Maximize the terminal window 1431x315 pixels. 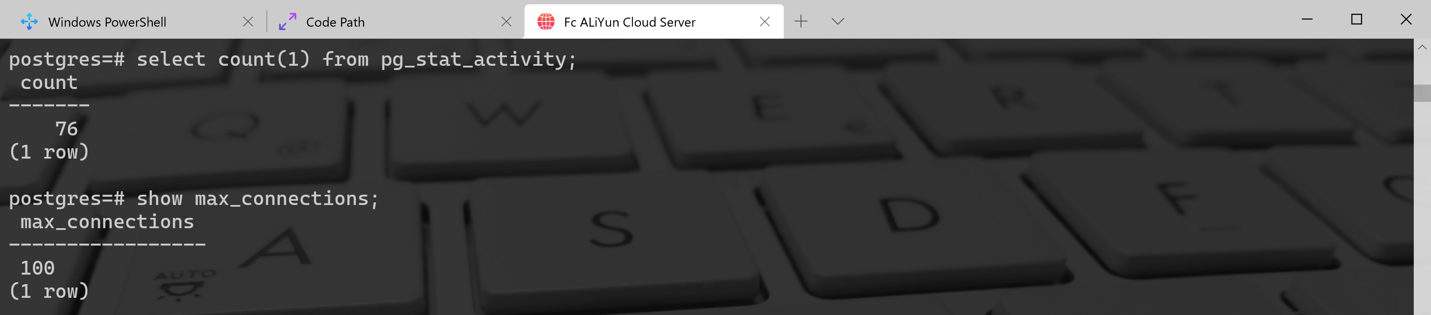tap(1357, 19)
